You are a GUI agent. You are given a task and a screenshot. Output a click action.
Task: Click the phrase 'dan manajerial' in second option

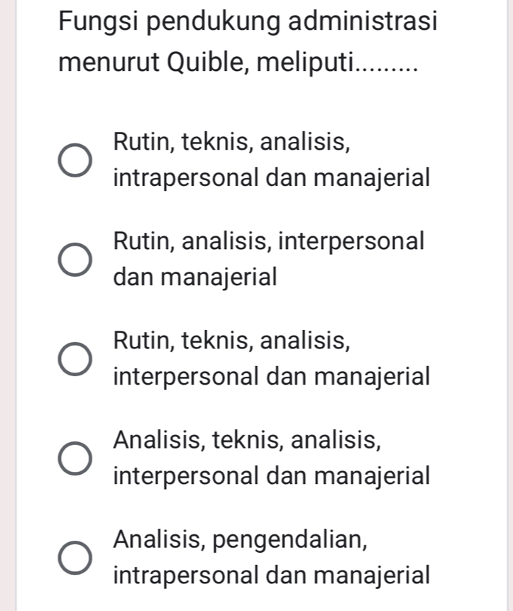point(194,277)
